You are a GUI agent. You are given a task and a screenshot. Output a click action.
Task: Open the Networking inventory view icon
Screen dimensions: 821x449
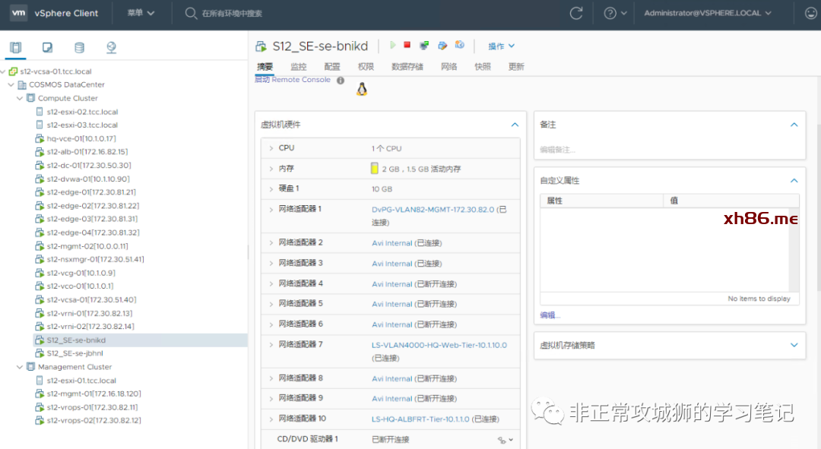[111, 48]
